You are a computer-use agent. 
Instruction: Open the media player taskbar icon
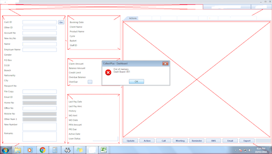coord(30,150)
